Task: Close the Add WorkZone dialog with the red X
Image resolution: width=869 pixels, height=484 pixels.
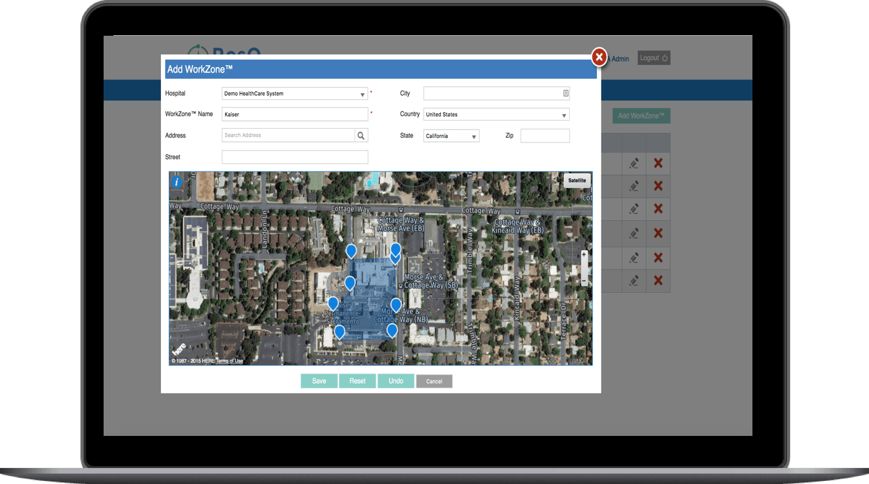Action: [x=599, y=57]
